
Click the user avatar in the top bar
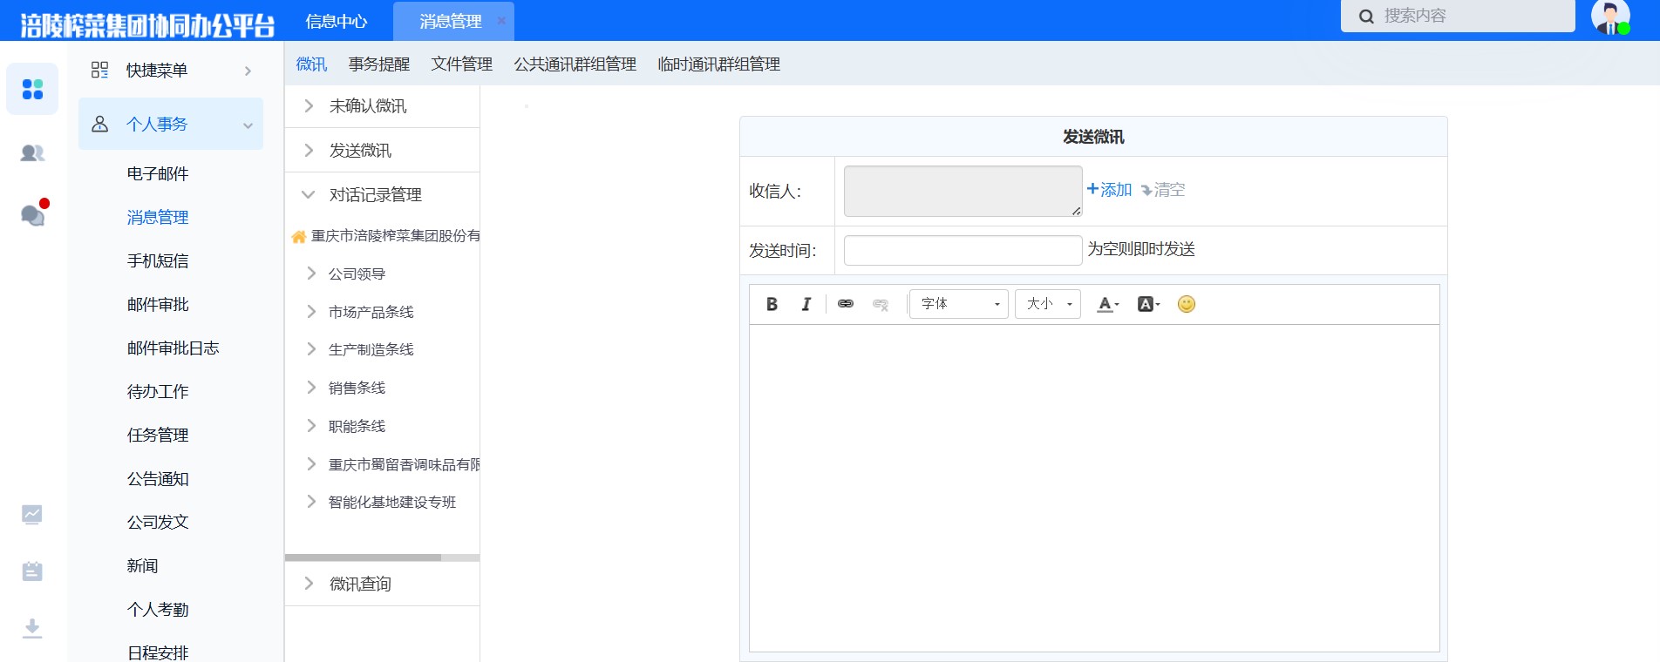1610,17
